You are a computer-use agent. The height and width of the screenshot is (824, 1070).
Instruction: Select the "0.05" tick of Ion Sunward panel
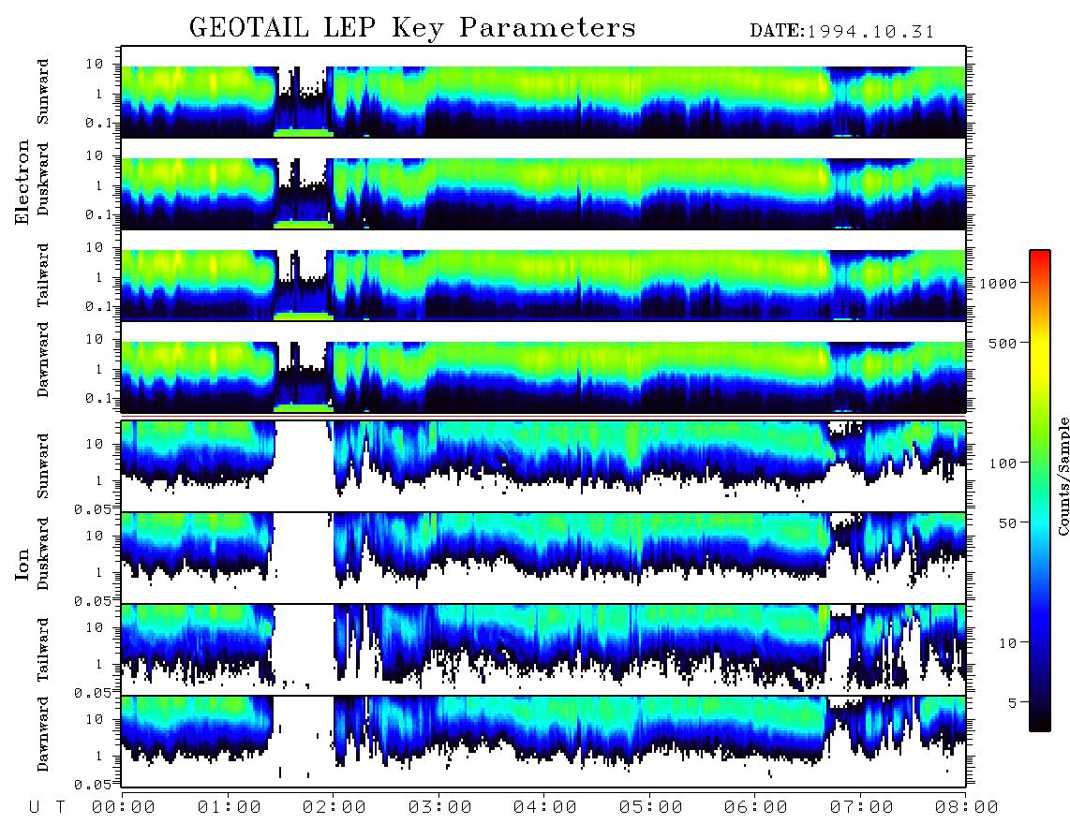click(x=93, y=508)
